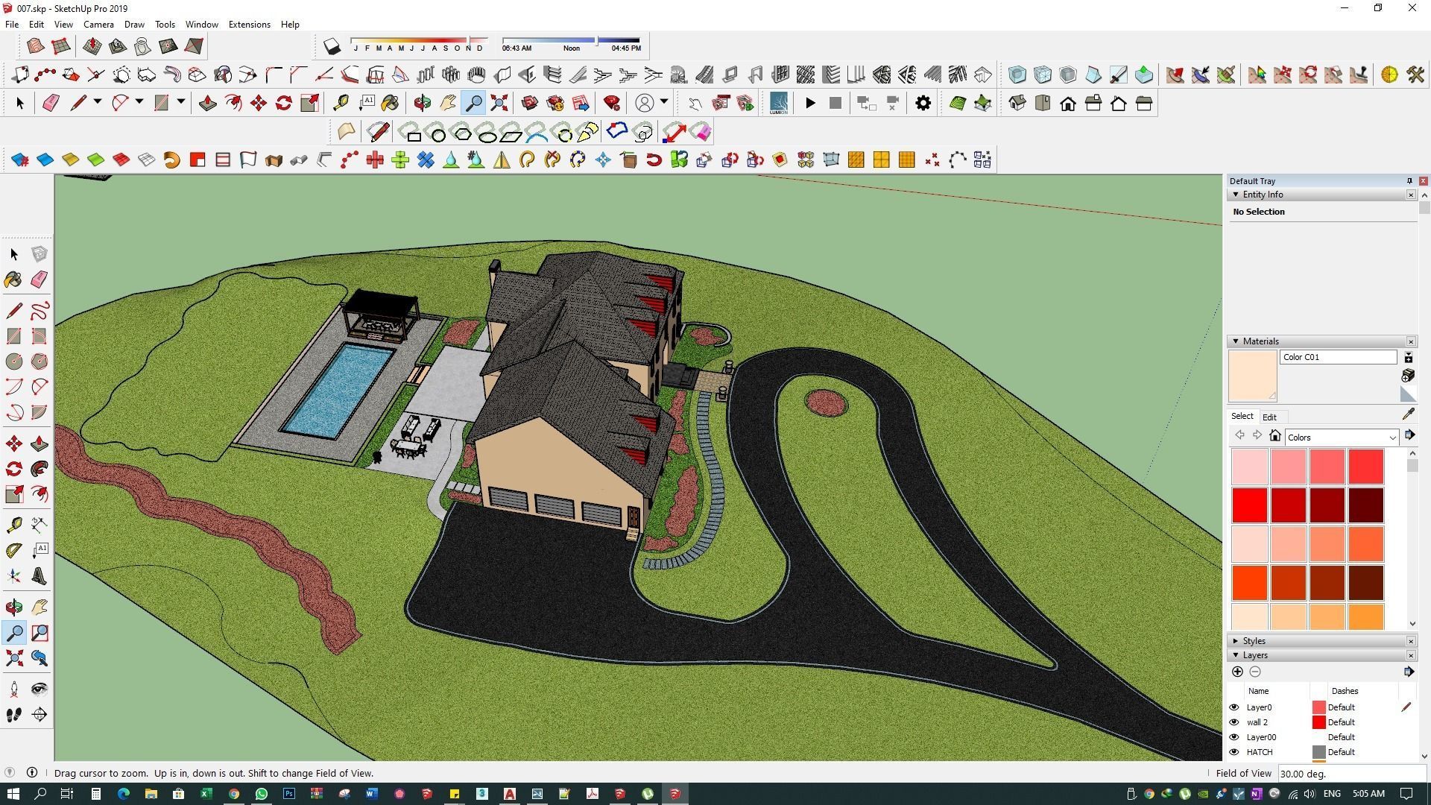The height and width of the screenshot is (805, 1431).
Task: Choose the Tape Measure tool in top toolbar
Action: (x=341, y=103)
